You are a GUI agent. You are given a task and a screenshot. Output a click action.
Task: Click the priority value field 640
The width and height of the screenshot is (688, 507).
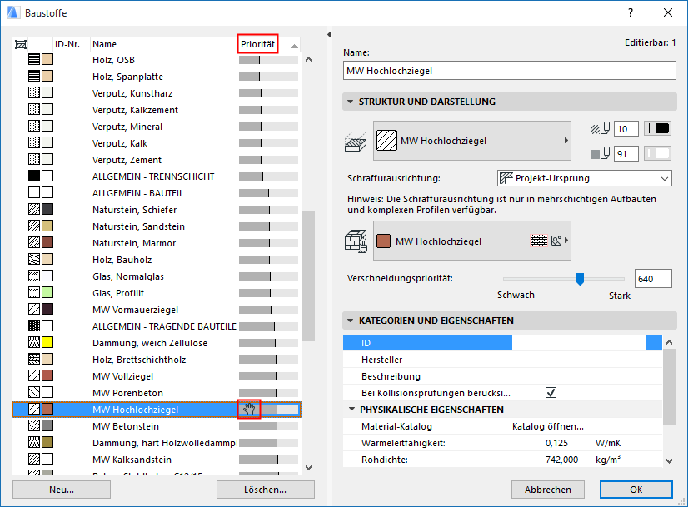653,279
